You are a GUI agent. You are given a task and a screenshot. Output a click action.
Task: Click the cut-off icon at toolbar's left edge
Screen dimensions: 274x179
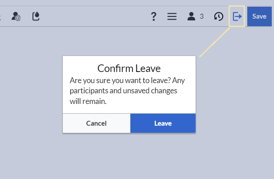pyautogui.click(x=1, y=16)
